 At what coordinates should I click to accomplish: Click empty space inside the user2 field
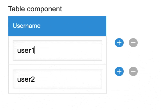[69, 79]
